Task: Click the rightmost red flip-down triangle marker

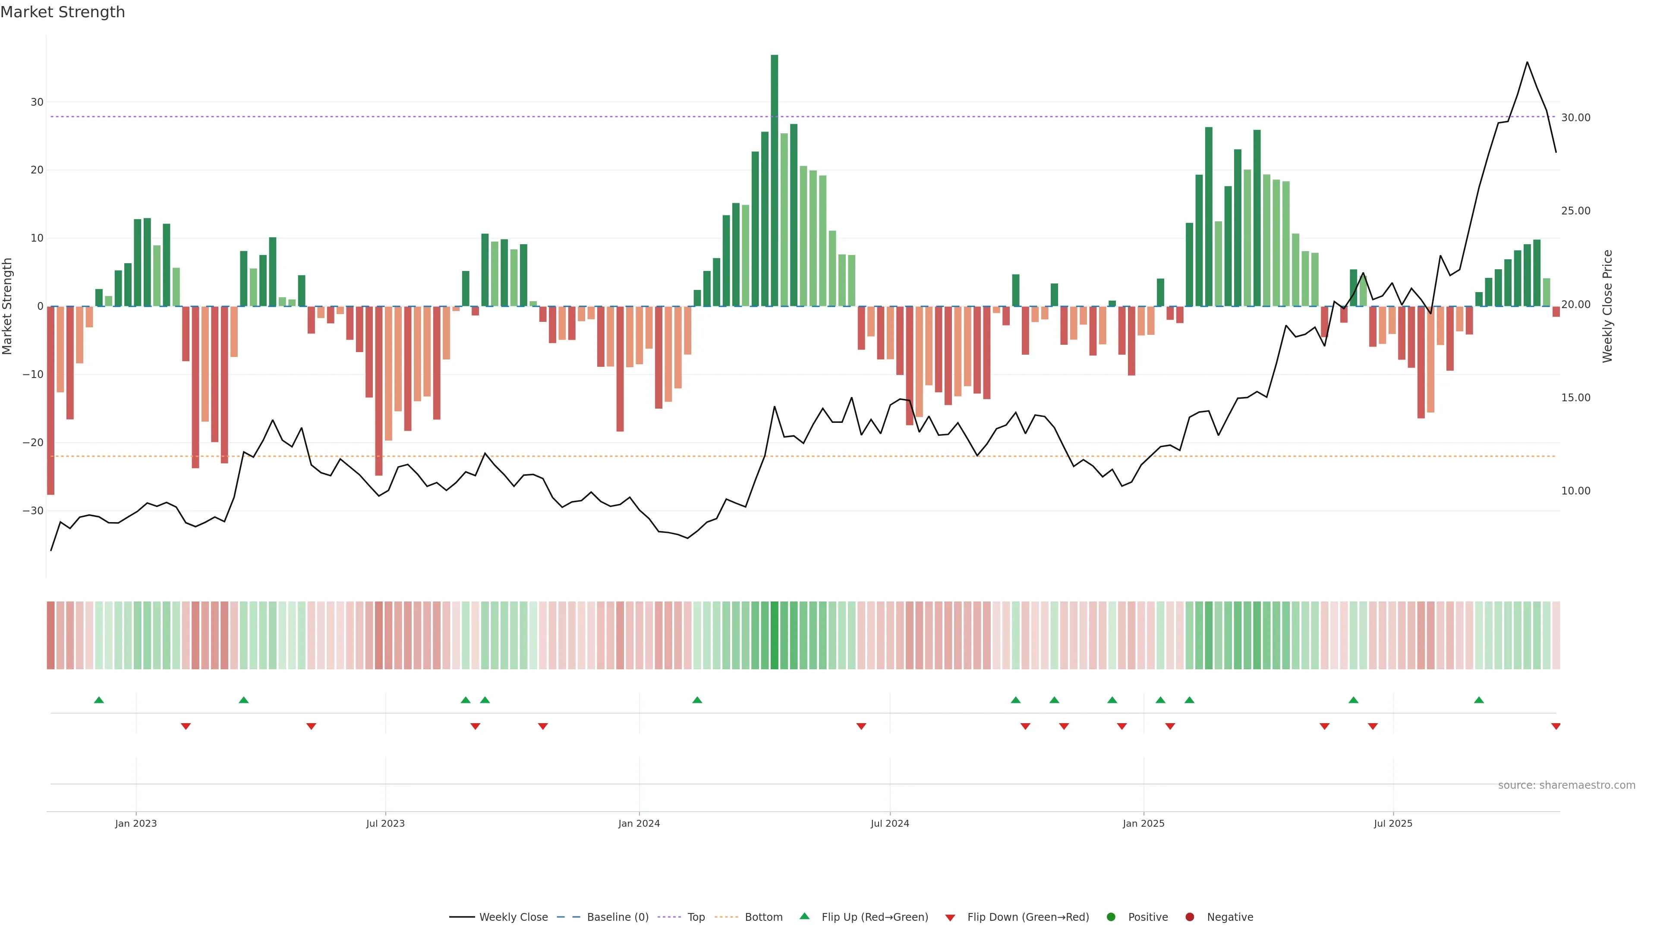Action: [1555, 726]
